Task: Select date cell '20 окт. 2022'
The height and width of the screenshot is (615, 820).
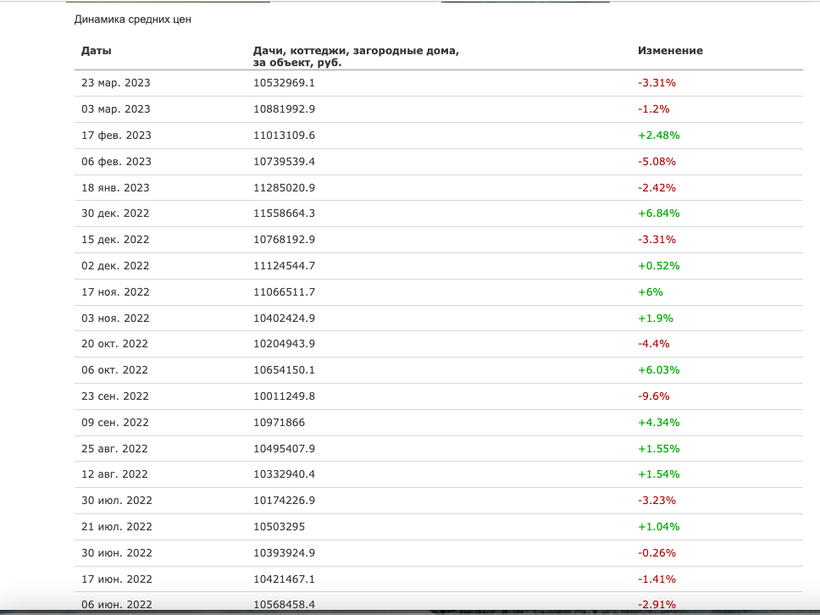Action: pos(114,344)
